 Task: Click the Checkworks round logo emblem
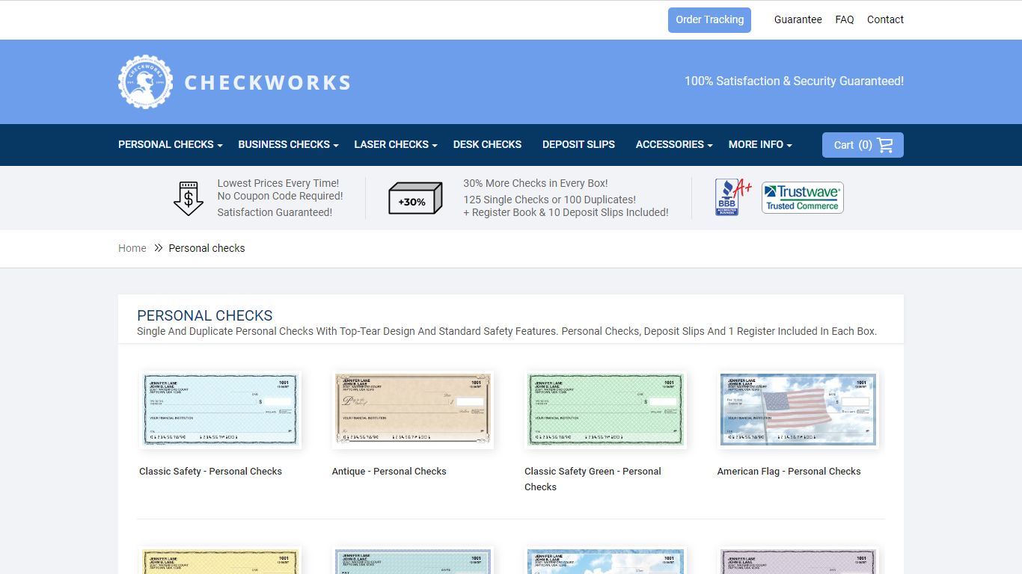click(x=145, y=82)
